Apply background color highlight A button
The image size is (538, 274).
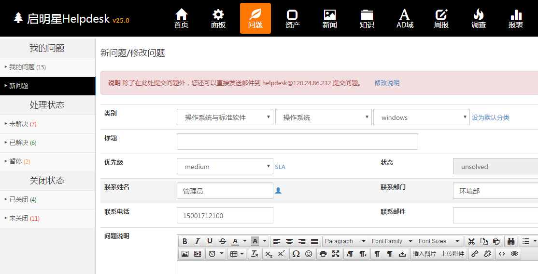[x=255, y=242]
